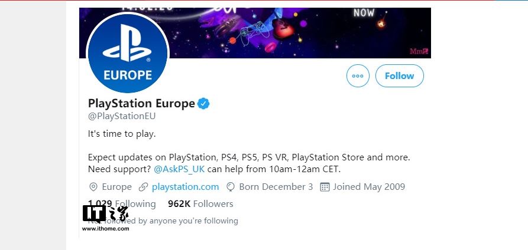Open the three-dot more options button
The height and width of the screenshot is (250, 528).
(358, 76)
